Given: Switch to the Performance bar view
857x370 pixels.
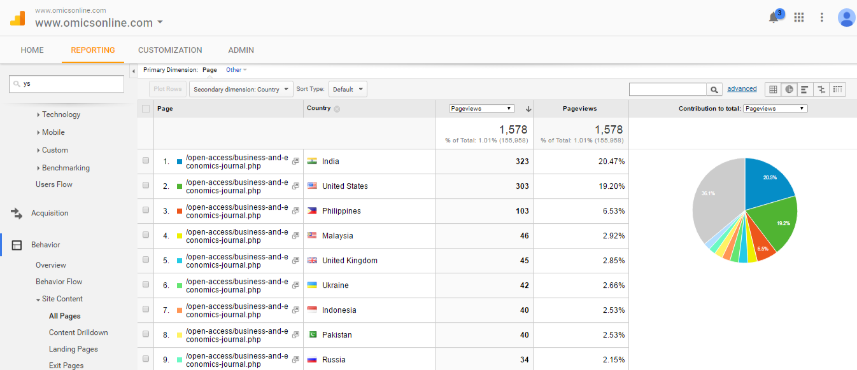Looking at the screenshot, I should tap(805, 90).
